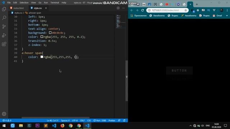Open the File menu
The height and width of the screenshot is (129, 230).
(x=9, y=3)
